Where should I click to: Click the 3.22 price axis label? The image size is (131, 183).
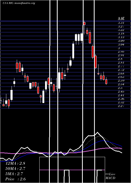(x=121, y=30)
